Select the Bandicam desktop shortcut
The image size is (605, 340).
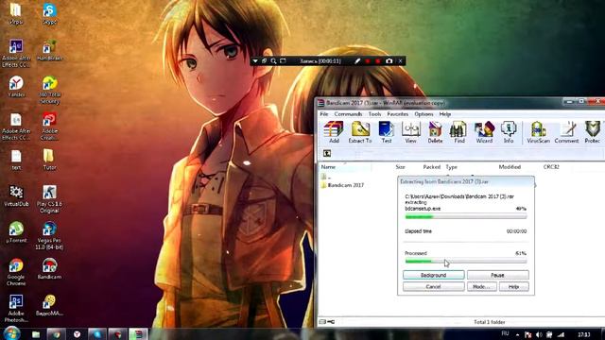click(49, 268)
